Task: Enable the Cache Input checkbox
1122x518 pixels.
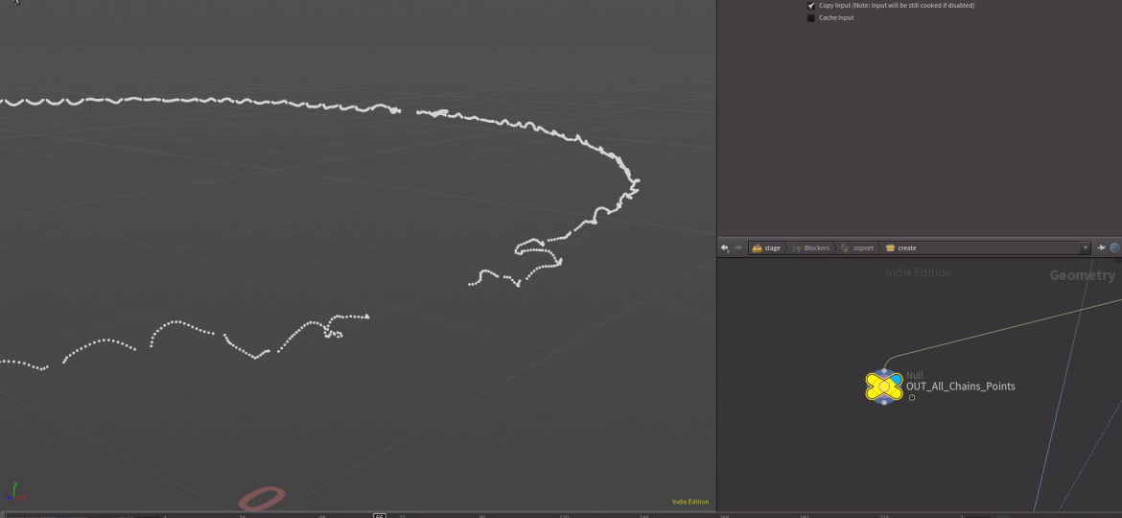Action: click(x=811, y=18)
